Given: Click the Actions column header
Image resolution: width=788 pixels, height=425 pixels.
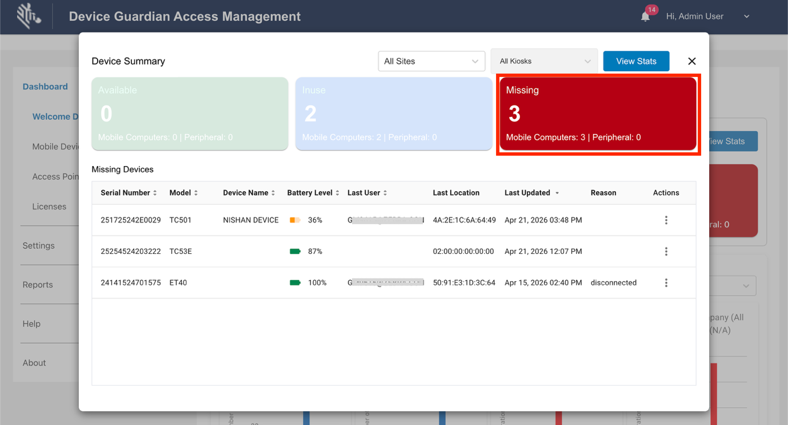Looking at the screenshot, I should pyautogui.click(x=666, y=193).
